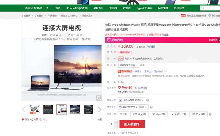Claim the 满199减40 coupon
220x136 pixels.
point(125,52)
